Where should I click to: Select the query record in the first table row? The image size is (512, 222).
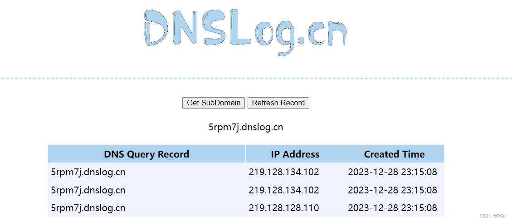pyautogui.click(x=88, y=172)
